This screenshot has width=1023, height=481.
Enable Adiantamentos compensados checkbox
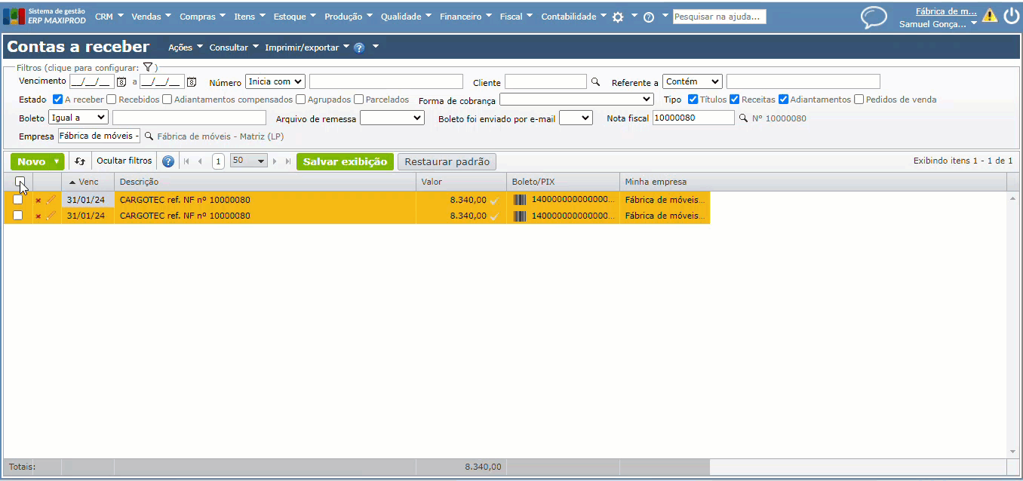click(167, 100)
